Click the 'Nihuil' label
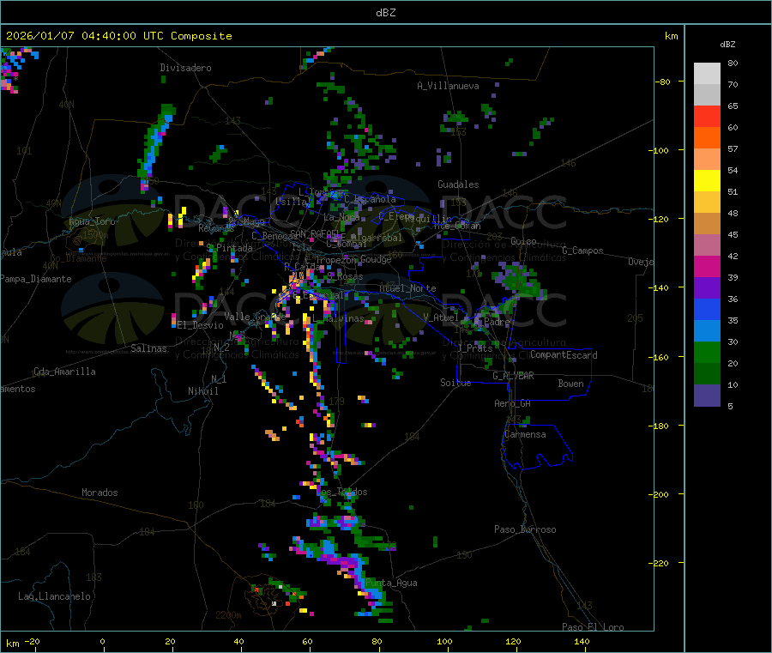772x653 pixels. (202, 391)
